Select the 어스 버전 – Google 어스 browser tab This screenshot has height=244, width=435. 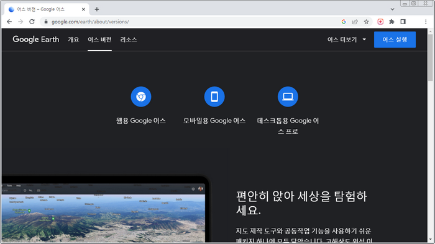tap(47, 9)
